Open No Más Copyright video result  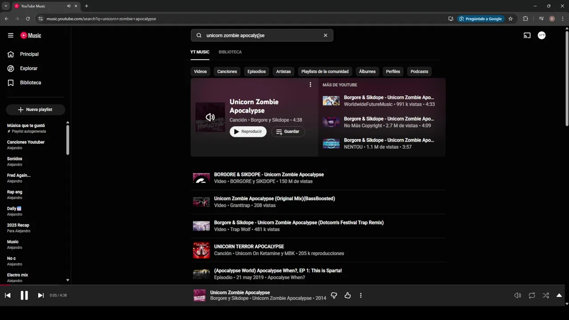pyautogui.click(x=381, y=122)
